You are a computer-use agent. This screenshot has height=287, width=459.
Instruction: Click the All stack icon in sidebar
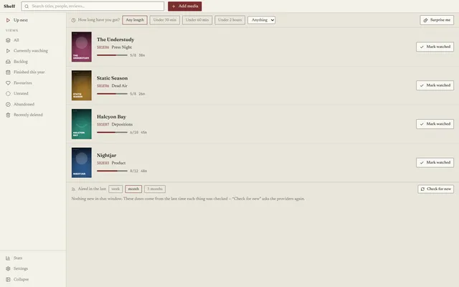click(x=8, y=40)
